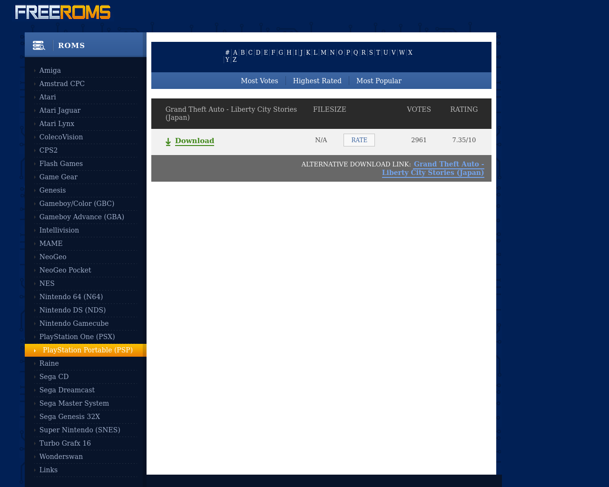Open the Atari category
Viewport: 609px width, 487px height.
48,97
